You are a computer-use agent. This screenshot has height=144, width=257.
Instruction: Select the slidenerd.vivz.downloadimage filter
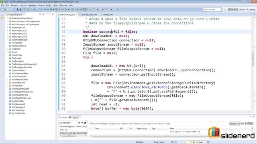(x=73, y=133)
